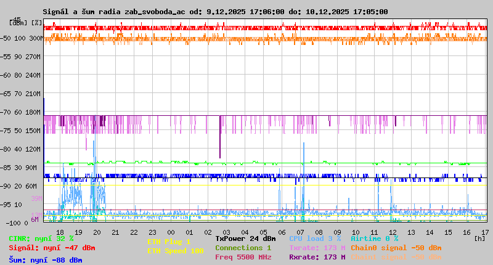Click the 'ETH Plug 1' legend label

pyautogui.click(x=169, y=242)
